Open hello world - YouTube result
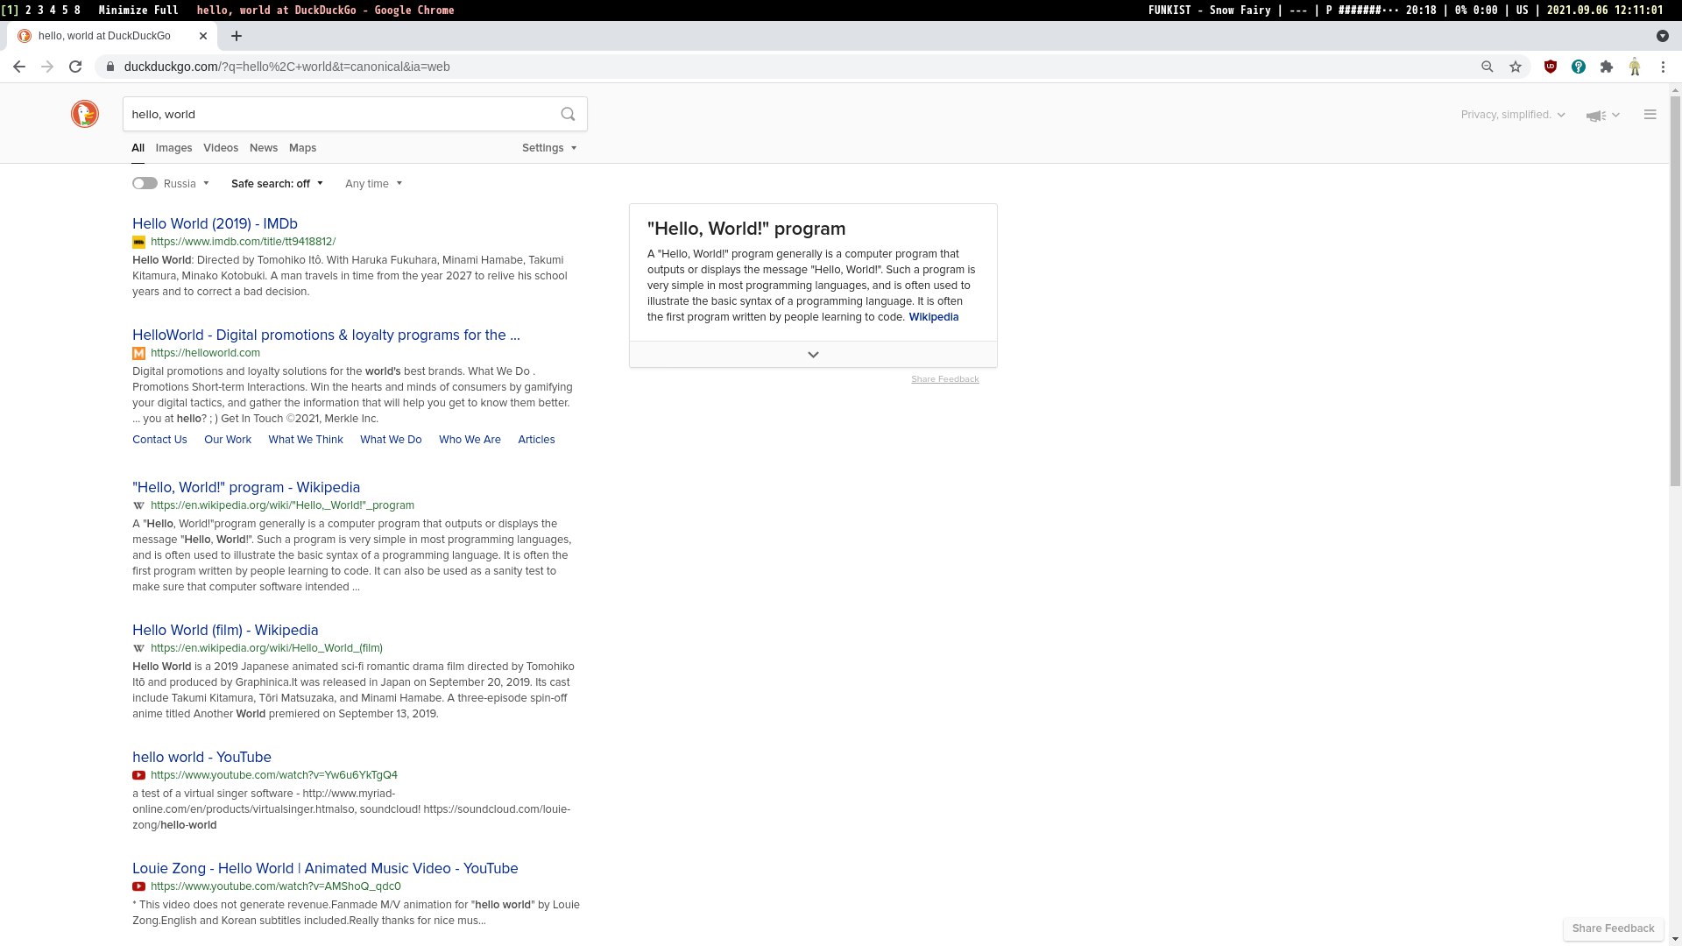This screenshot has width=1682, height=946. point(201,758)
